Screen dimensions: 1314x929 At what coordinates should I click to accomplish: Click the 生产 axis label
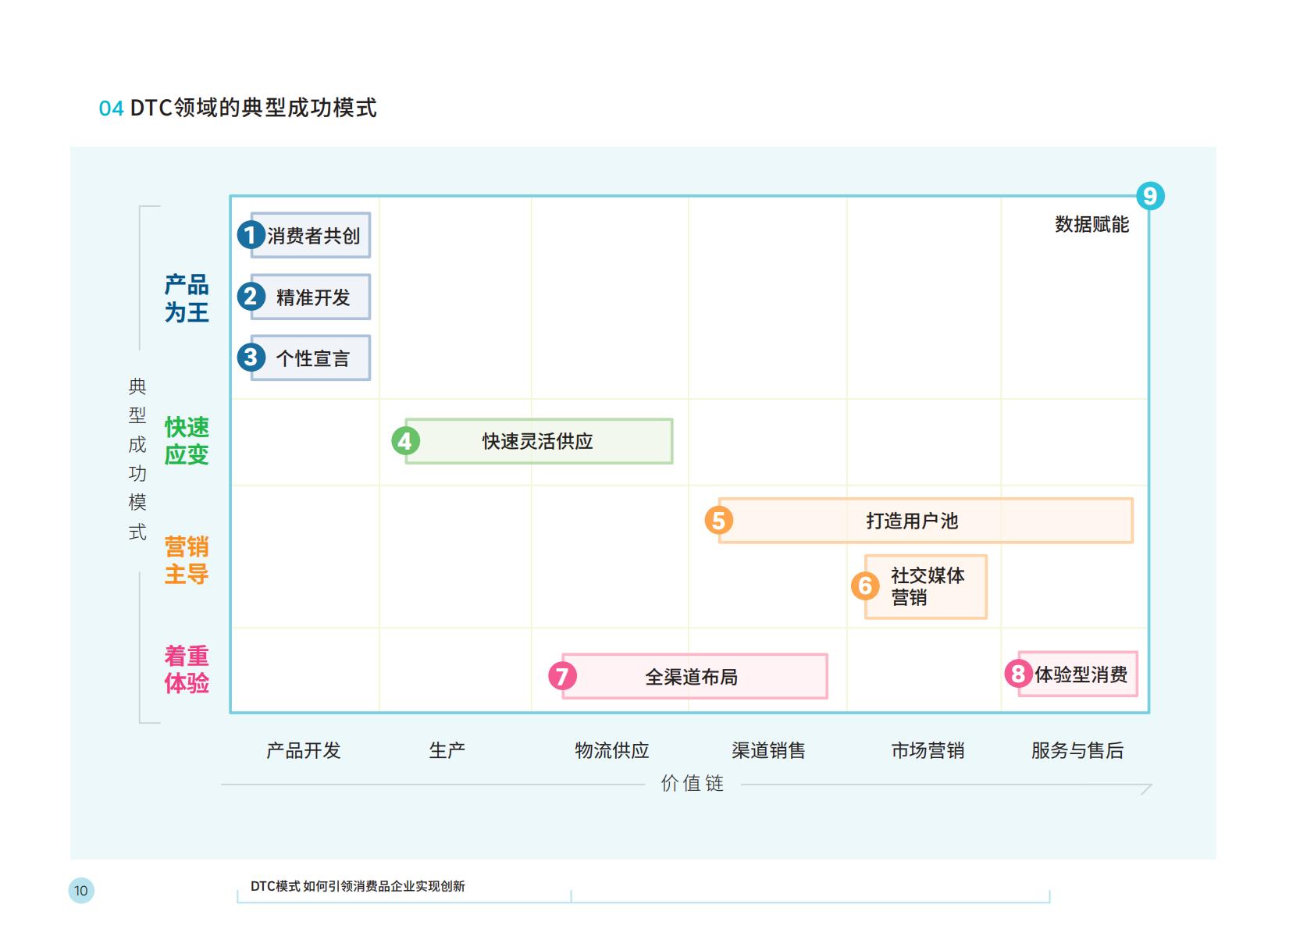447,750
